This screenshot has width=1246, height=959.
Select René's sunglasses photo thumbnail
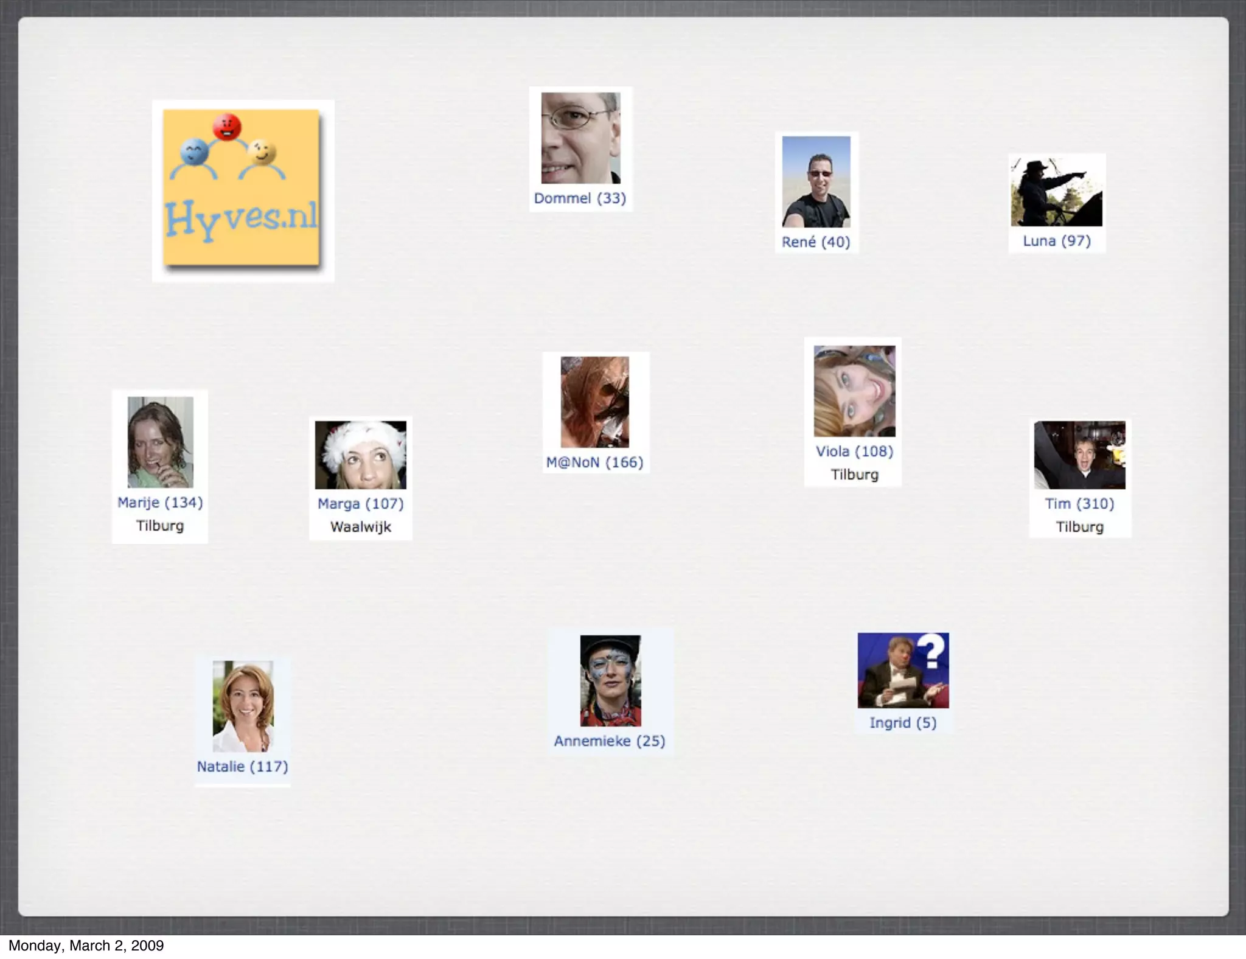coord(816,182)
